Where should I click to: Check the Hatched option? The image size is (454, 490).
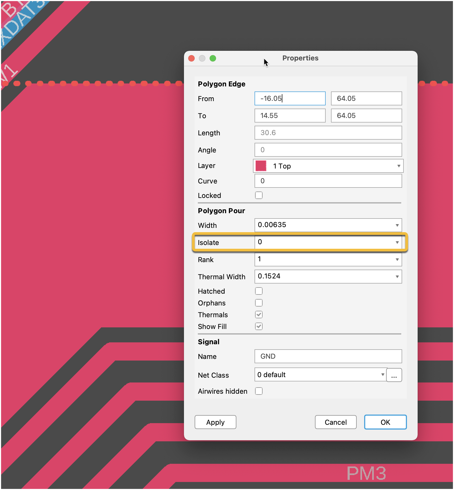click(x=259, y=291)
